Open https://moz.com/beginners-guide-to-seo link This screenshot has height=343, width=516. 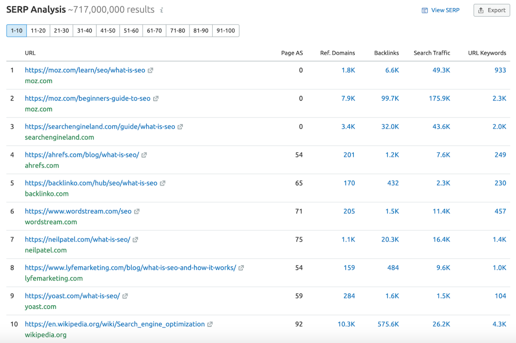click(x=88, y=98)
